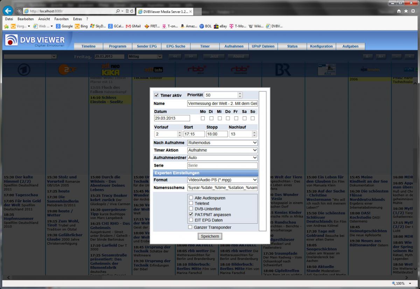The height and width of the screenshot is (289, 420).
Task: Expand the Nach Aufnahme dropdown
Action: tap(222, 143)
